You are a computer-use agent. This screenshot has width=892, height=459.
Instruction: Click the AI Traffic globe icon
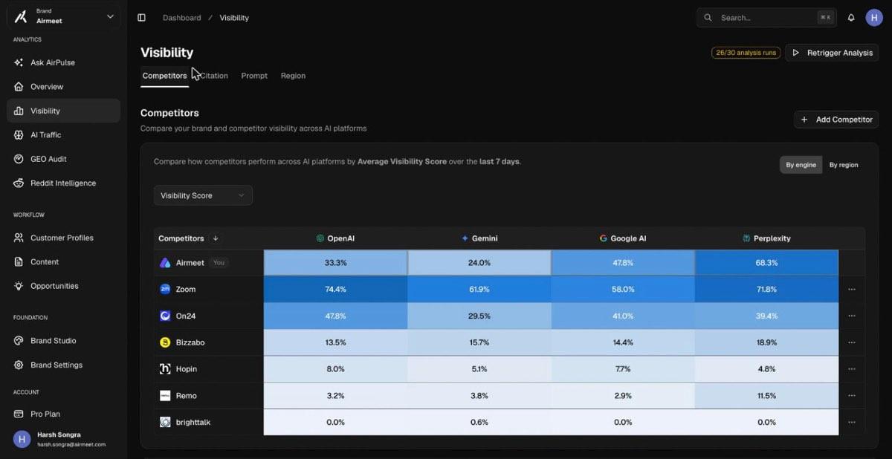[19, 134]
